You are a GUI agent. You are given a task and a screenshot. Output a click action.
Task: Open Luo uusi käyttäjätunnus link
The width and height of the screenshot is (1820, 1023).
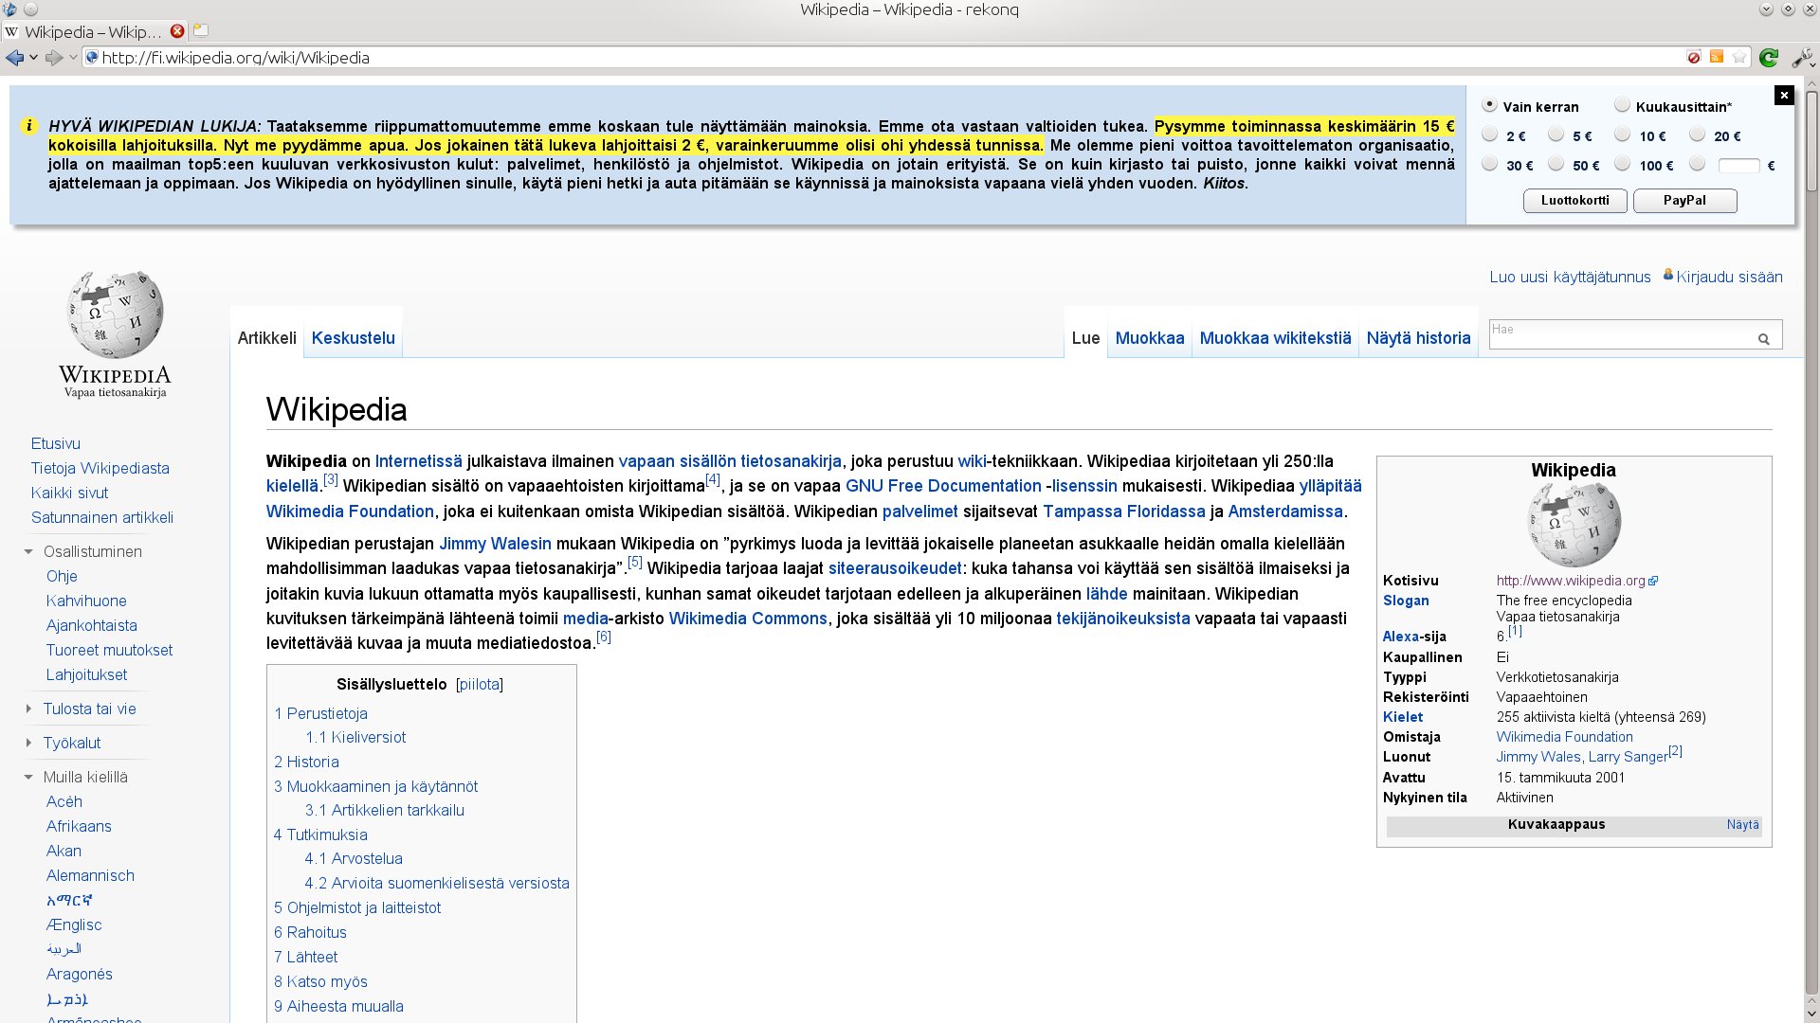tap(1570, 277)
